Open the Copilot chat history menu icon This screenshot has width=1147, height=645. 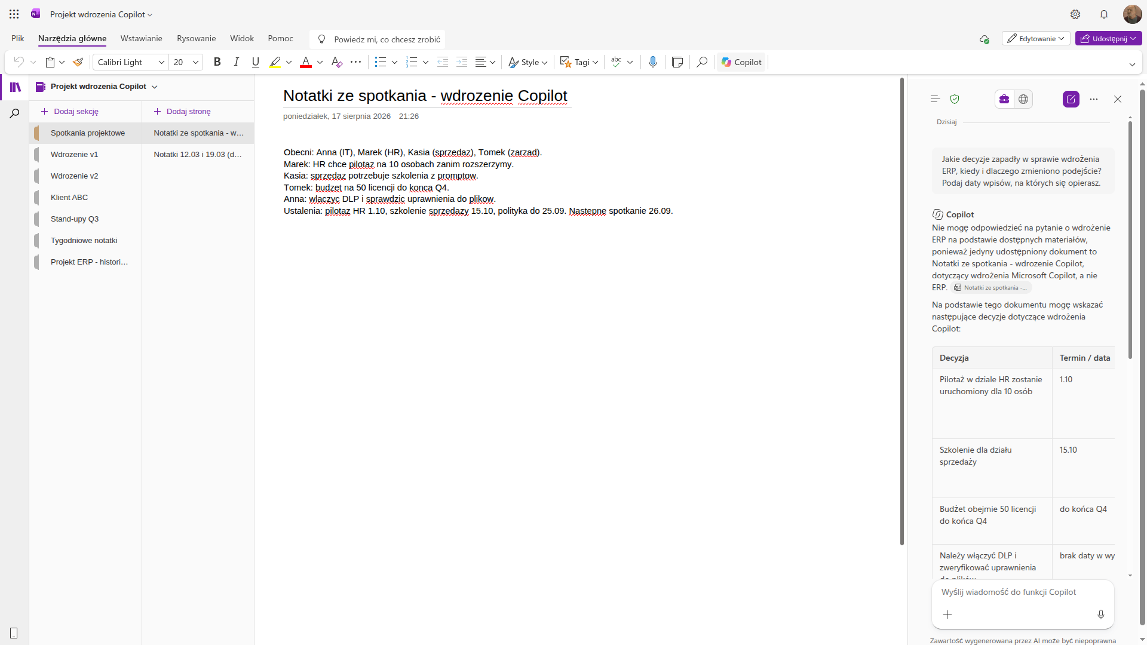click(x=936, y=99)
